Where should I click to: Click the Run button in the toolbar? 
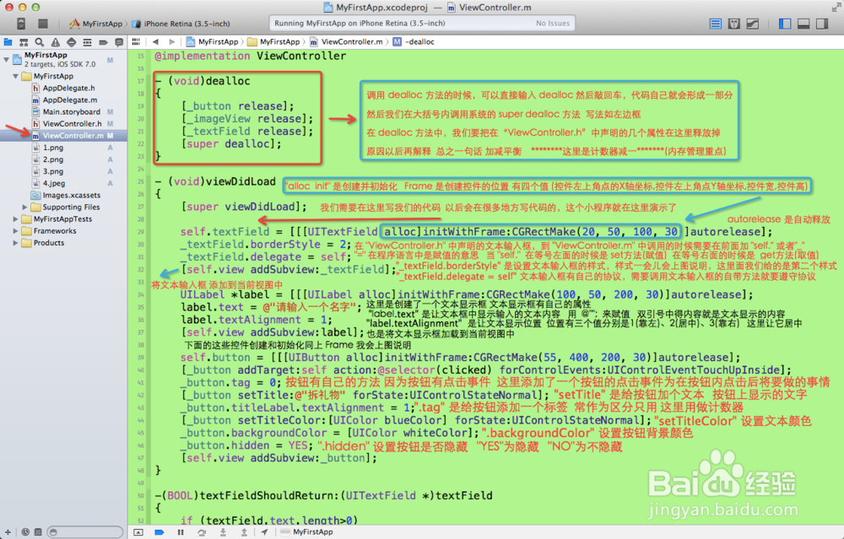tap(21, 23)
